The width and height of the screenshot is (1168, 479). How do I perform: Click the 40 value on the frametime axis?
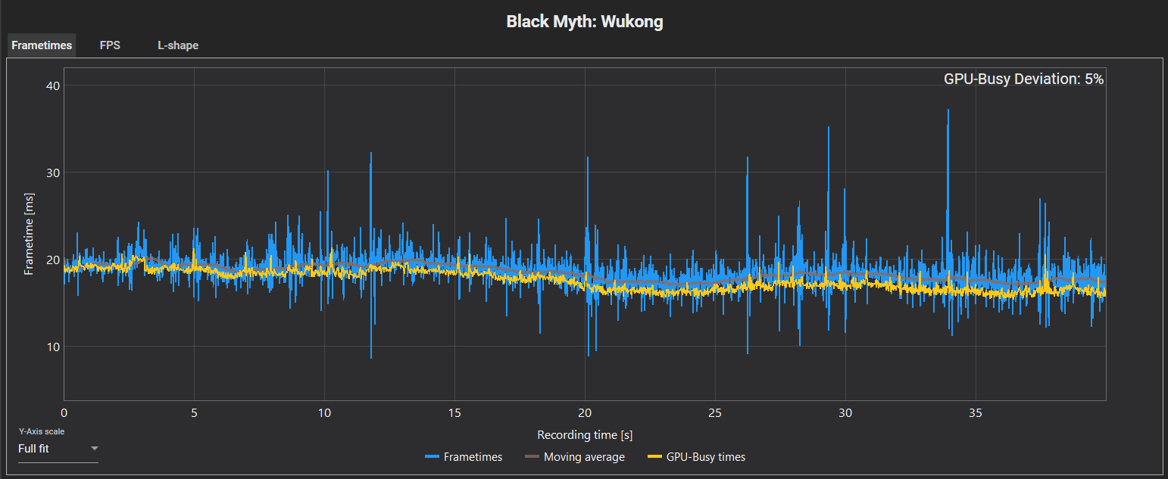pos(52,86)
